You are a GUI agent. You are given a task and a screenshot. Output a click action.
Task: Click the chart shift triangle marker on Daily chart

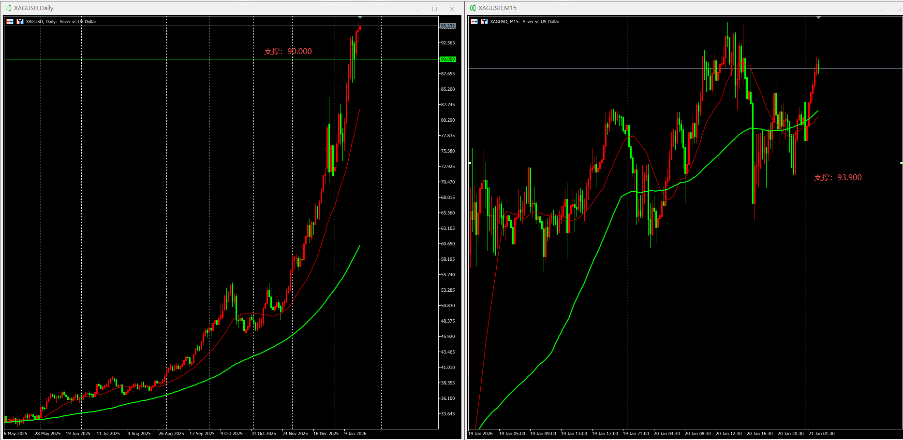pyautogui.click(x=360, y=17)
